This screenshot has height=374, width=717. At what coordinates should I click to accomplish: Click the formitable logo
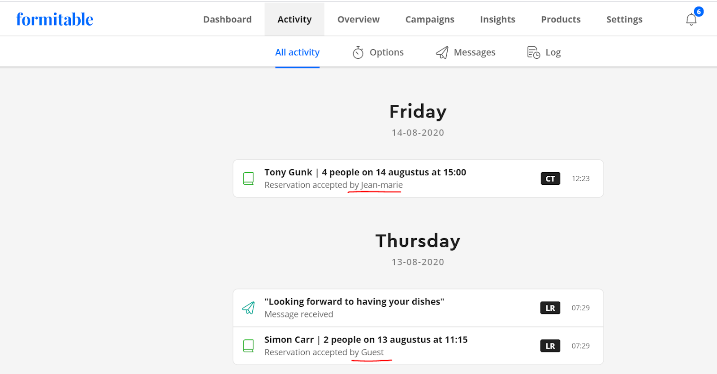[x=55, y=19]
